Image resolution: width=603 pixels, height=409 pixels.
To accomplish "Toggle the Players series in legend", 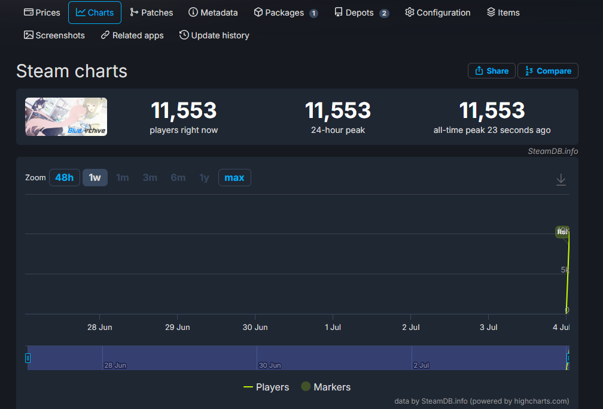I will (266, 387).
